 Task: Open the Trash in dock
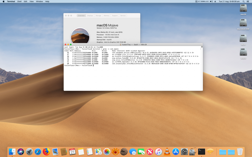click(240, 151)
